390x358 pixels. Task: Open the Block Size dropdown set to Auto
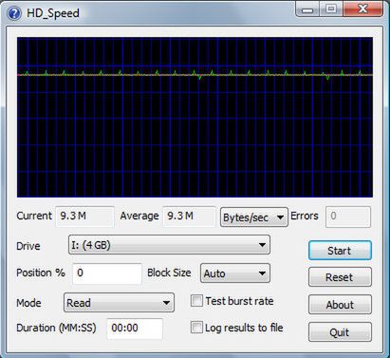[x=235, y=273]
